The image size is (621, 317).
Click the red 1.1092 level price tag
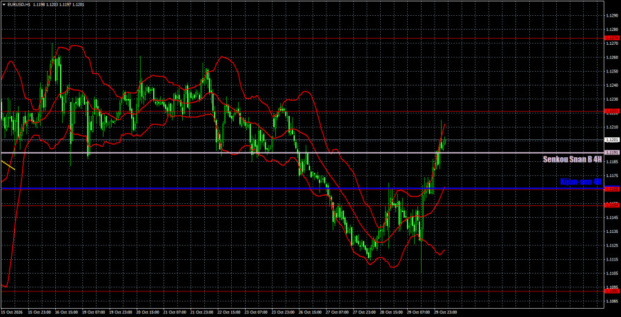612,291
